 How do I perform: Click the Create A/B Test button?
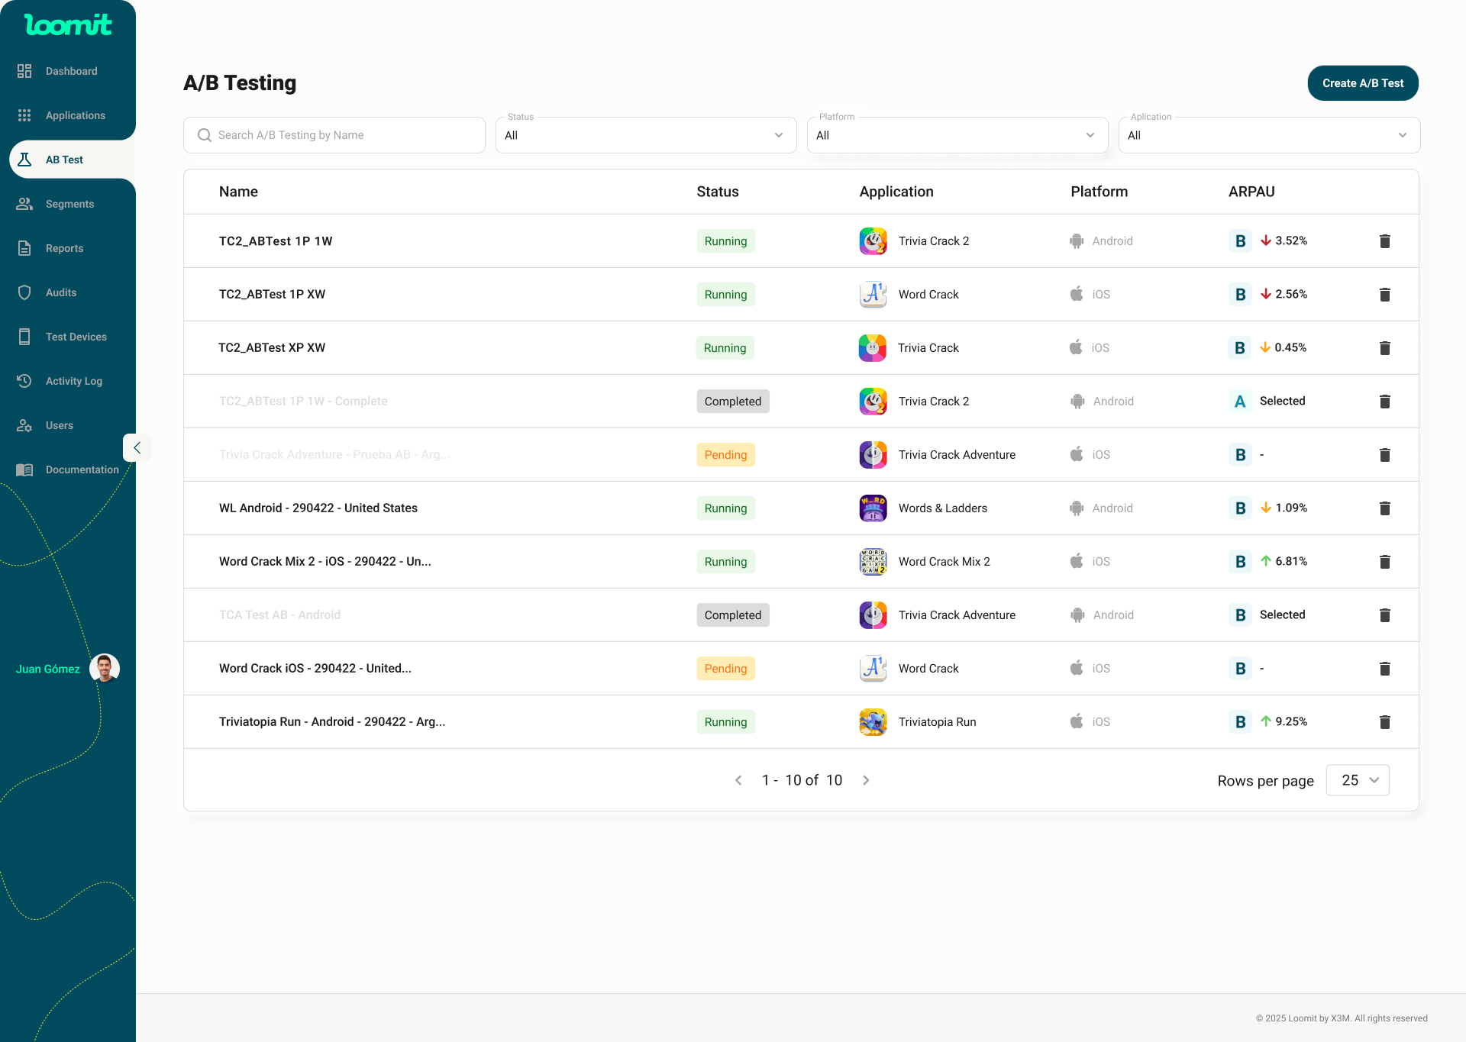click(x=1363, y=83)
